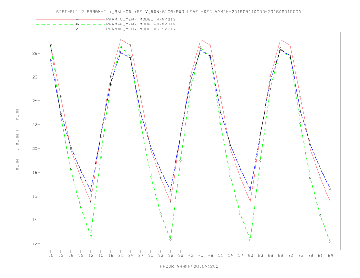
Task: Click x-axis forecast hour label 75
Action: pyautogui.click(x=300, y=255)
